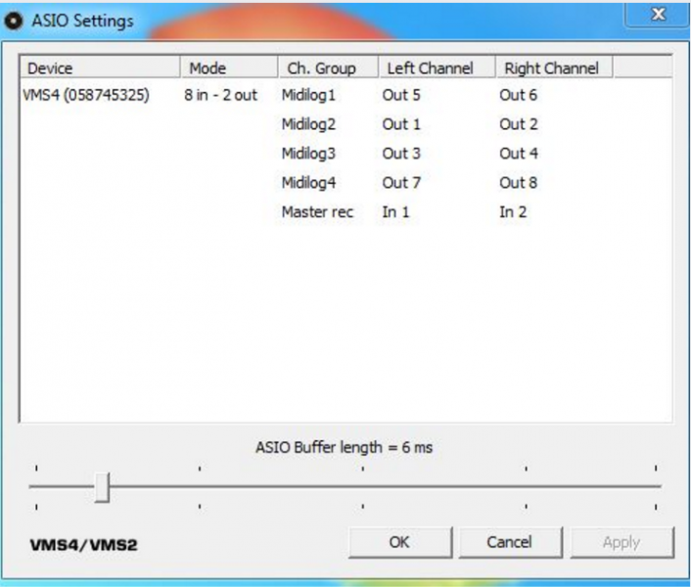Click the Out 3 left channel cell

(401, 154)
